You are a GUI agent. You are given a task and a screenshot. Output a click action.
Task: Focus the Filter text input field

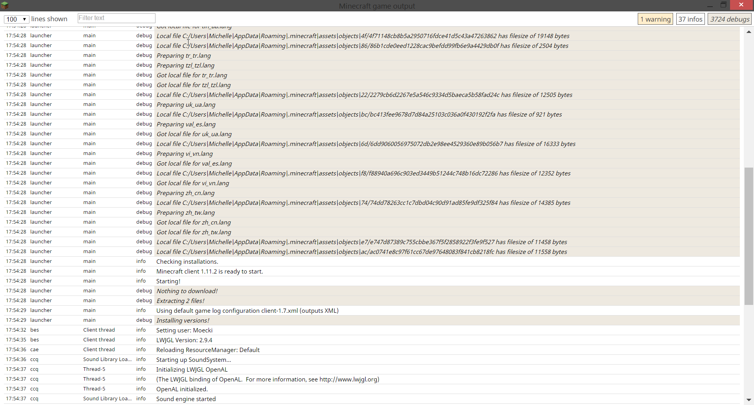[116, 18]
